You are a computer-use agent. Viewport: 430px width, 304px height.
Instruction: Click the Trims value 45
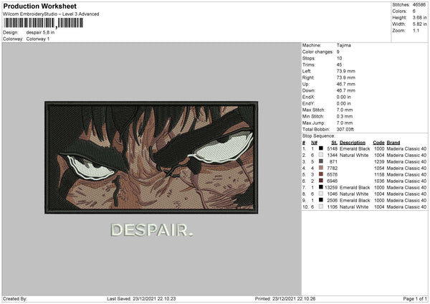pos(339,65)
